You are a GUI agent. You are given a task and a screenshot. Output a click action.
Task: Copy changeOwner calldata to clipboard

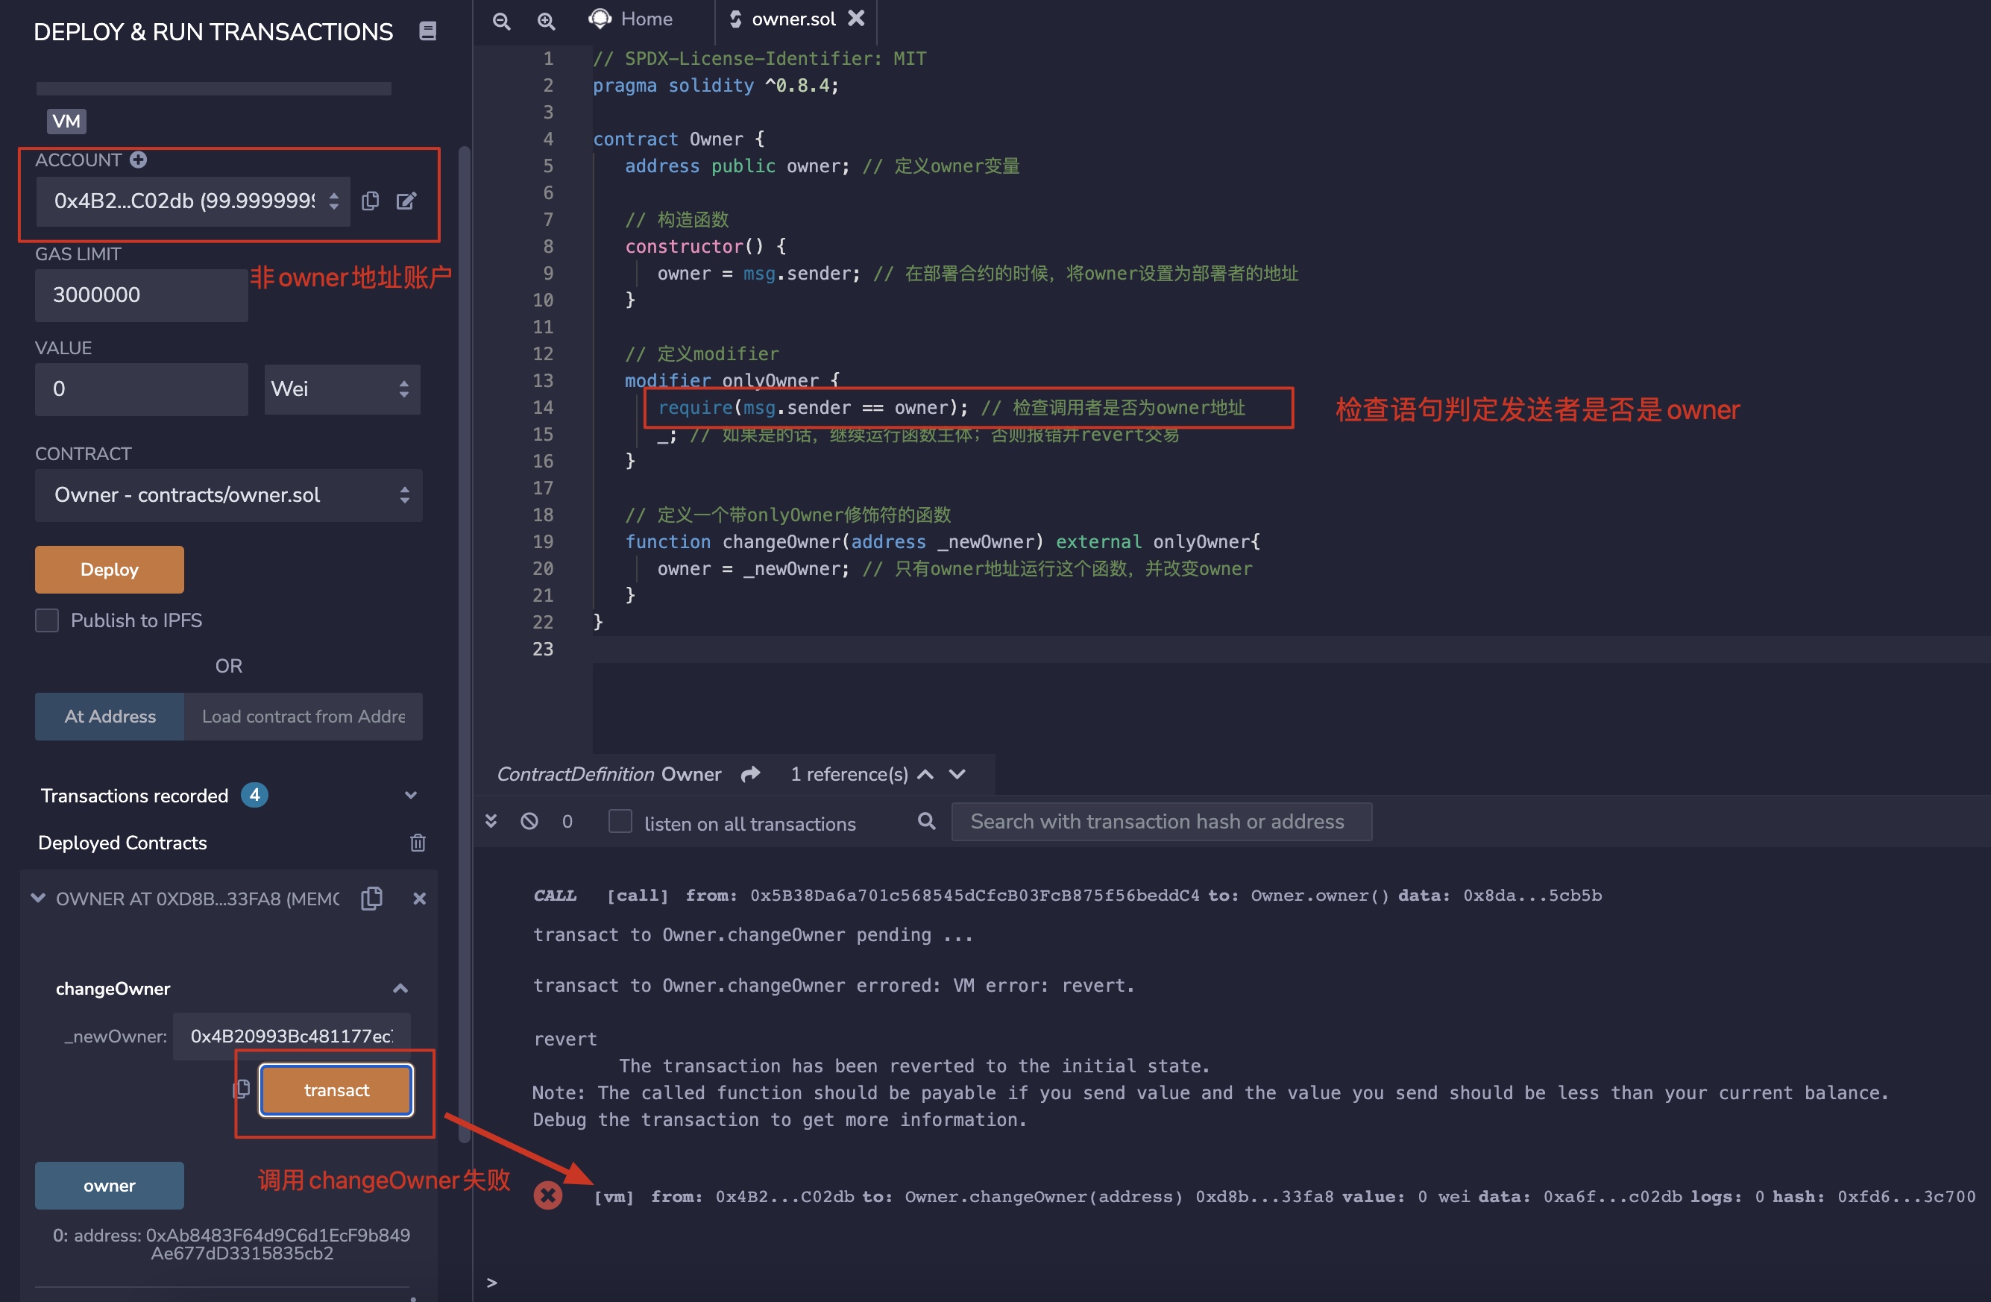tap(242, 1089)
